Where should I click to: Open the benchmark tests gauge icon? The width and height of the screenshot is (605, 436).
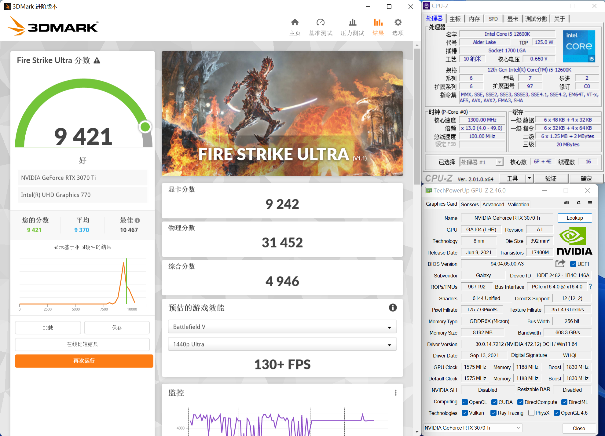point(321,22)
